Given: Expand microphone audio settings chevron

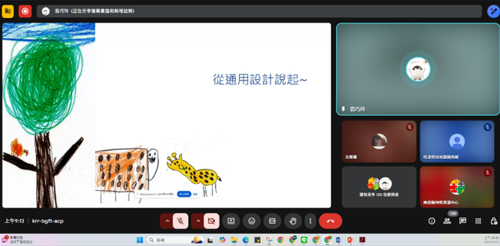Looking at the screenshot, I should 167,221.
